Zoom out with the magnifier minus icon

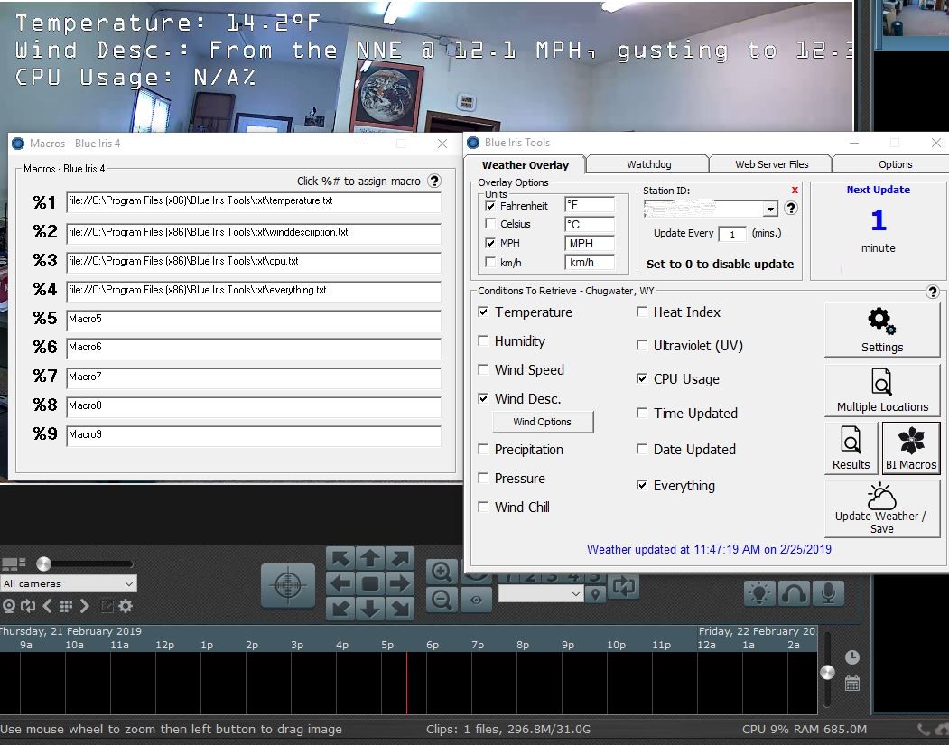(442, 599)
